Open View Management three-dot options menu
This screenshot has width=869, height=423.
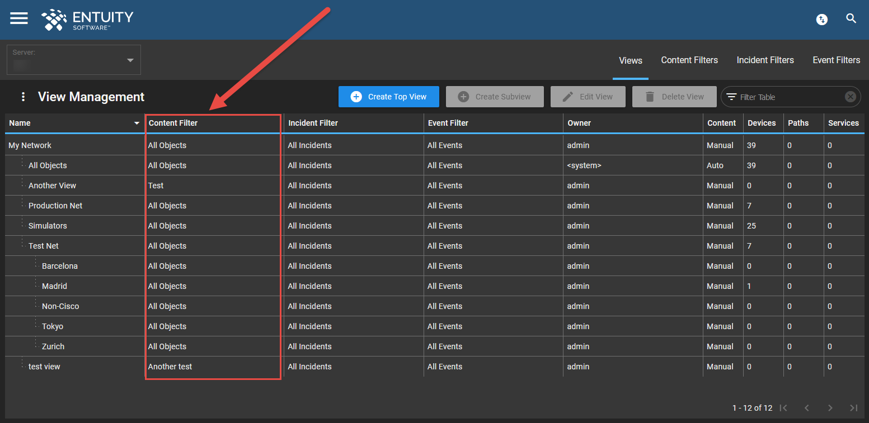[x=23, y=97]
